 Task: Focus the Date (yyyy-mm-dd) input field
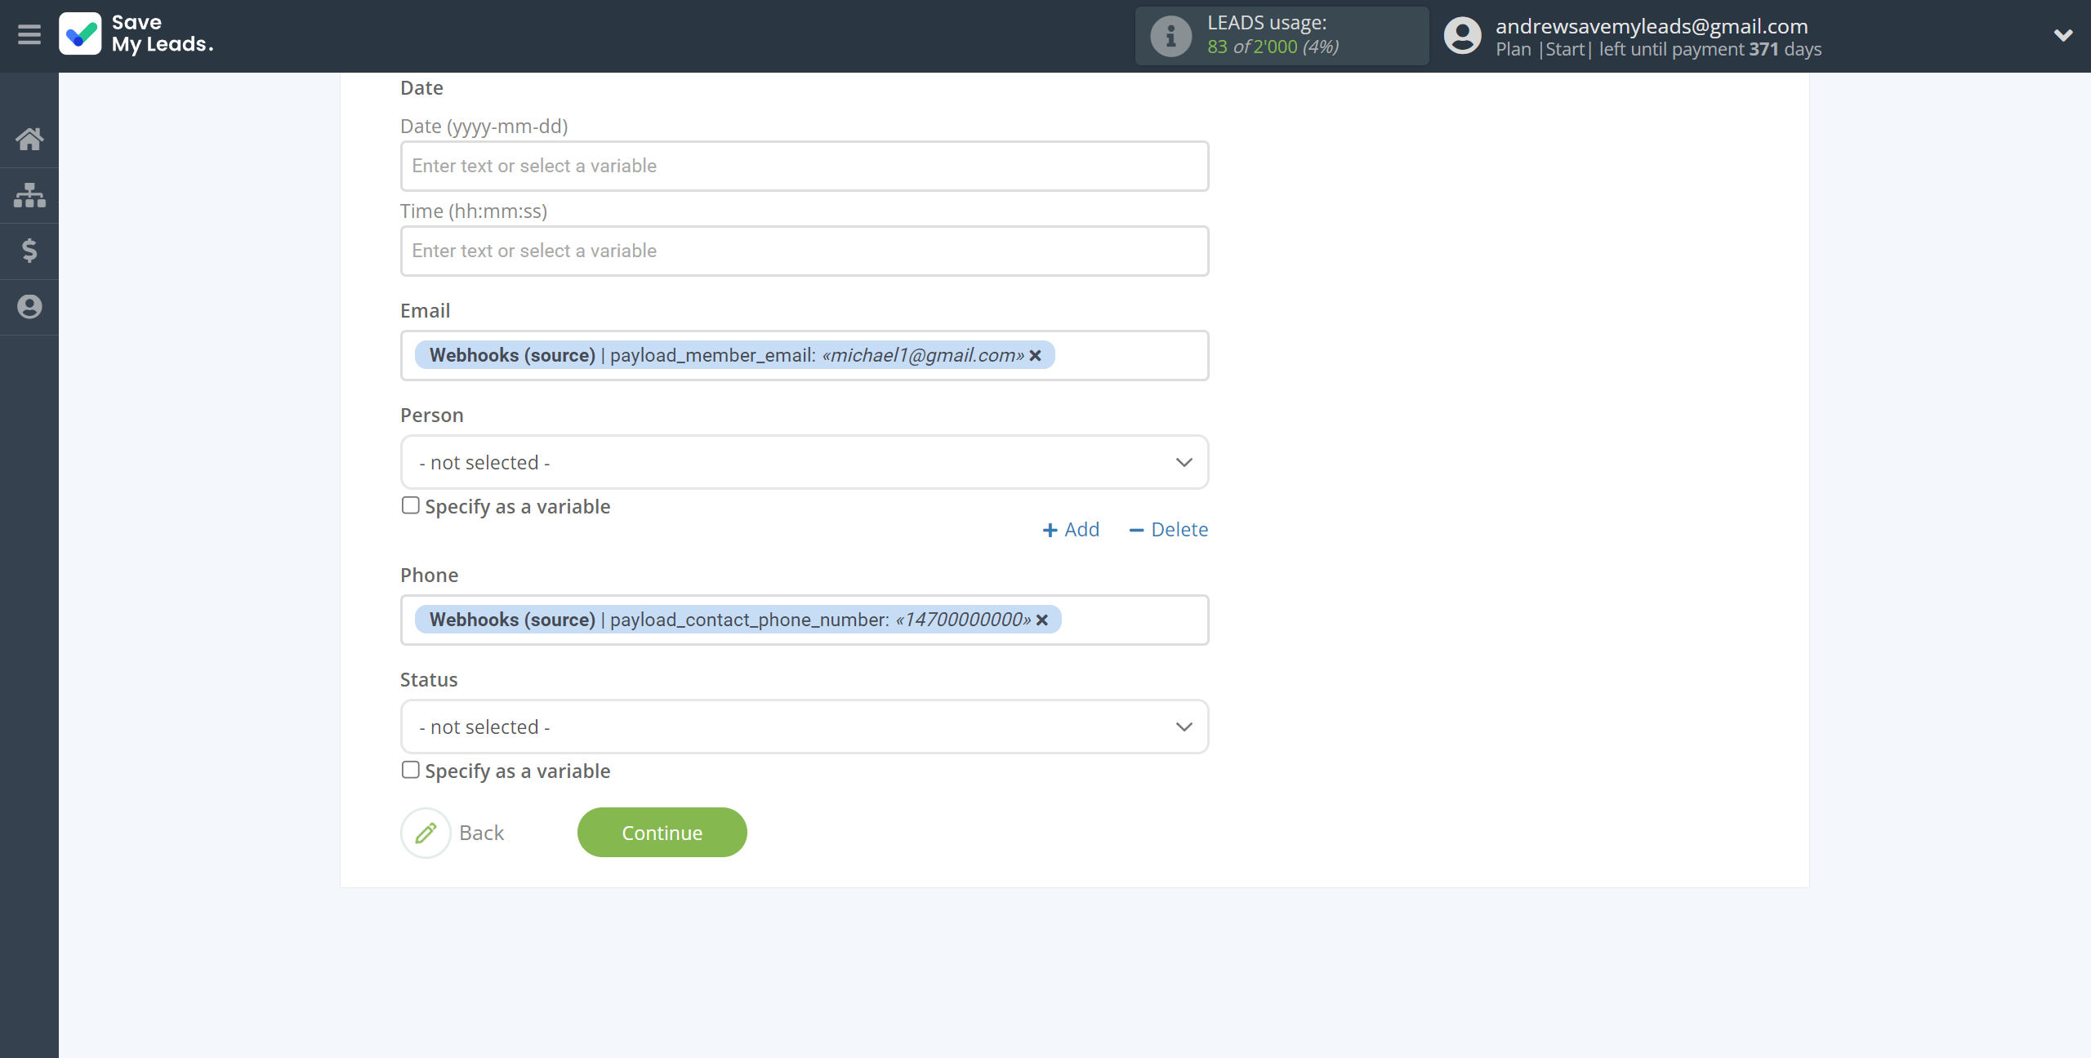point(805,166)
